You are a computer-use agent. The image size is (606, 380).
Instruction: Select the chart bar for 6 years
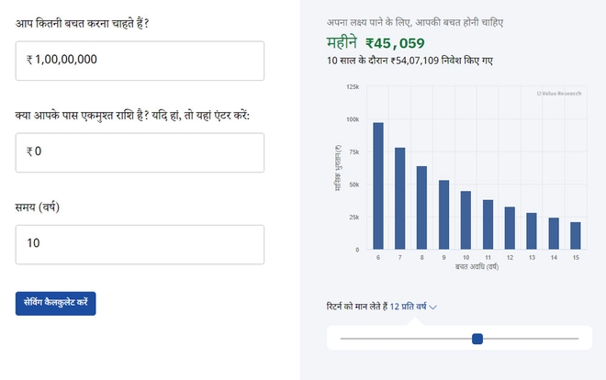coord(378,185)
